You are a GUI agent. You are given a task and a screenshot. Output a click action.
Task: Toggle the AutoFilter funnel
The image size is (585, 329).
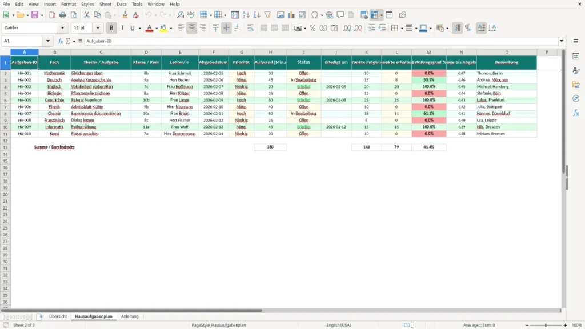point(267,15)
